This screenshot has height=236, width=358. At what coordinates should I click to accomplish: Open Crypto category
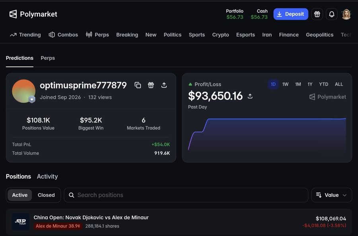220,35
